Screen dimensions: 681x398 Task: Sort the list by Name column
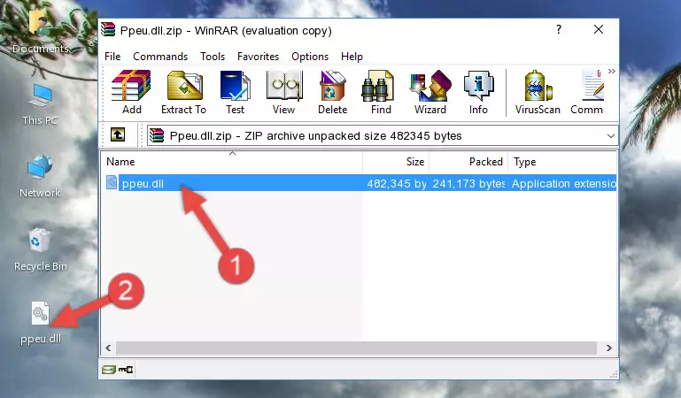click(x=232, y=162)
